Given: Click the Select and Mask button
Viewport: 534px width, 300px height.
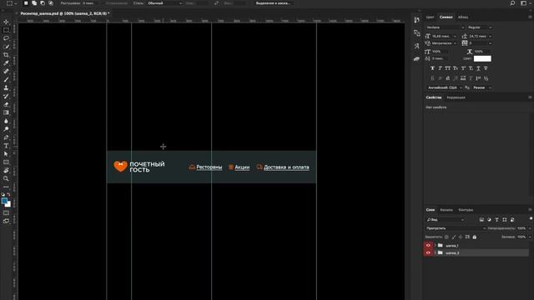Looking at the screenshot, I should click(274, 3).
